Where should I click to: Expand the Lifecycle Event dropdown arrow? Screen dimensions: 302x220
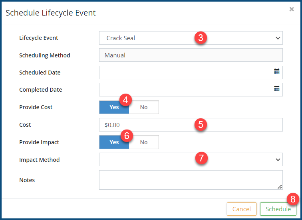[x=278, y=38]
